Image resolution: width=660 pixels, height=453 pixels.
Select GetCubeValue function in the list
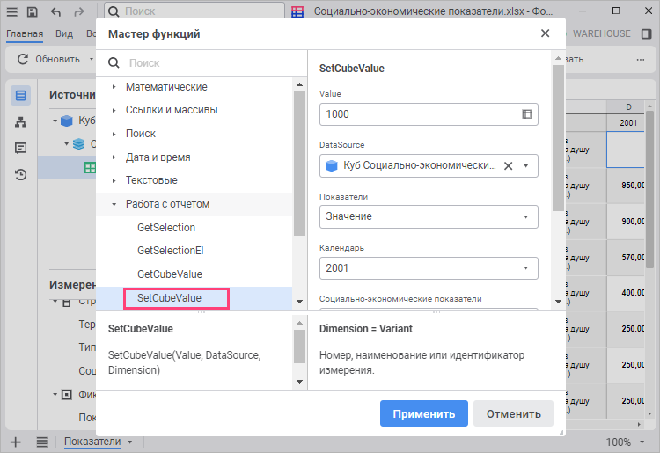(x=169, y=274)
